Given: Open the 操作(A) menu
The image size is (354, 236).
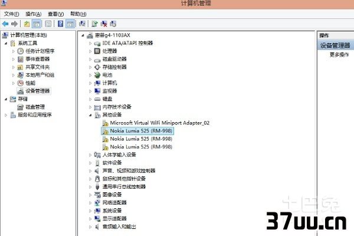Looking at the screenshot, I should [x=34, y=14].
